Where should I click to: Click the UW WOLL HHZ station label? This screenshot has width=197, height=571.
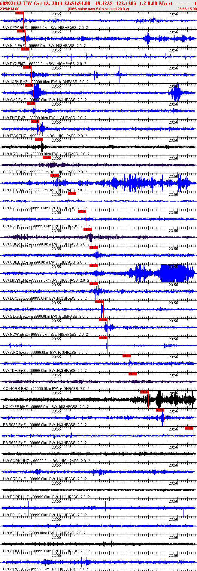(x=16, y=551)
